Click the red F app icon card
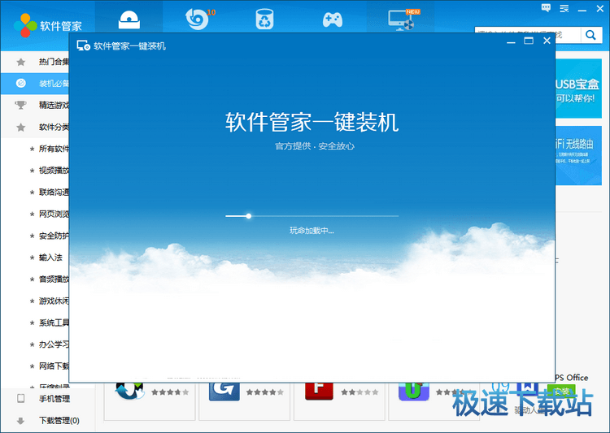 [x=319, y=391]
